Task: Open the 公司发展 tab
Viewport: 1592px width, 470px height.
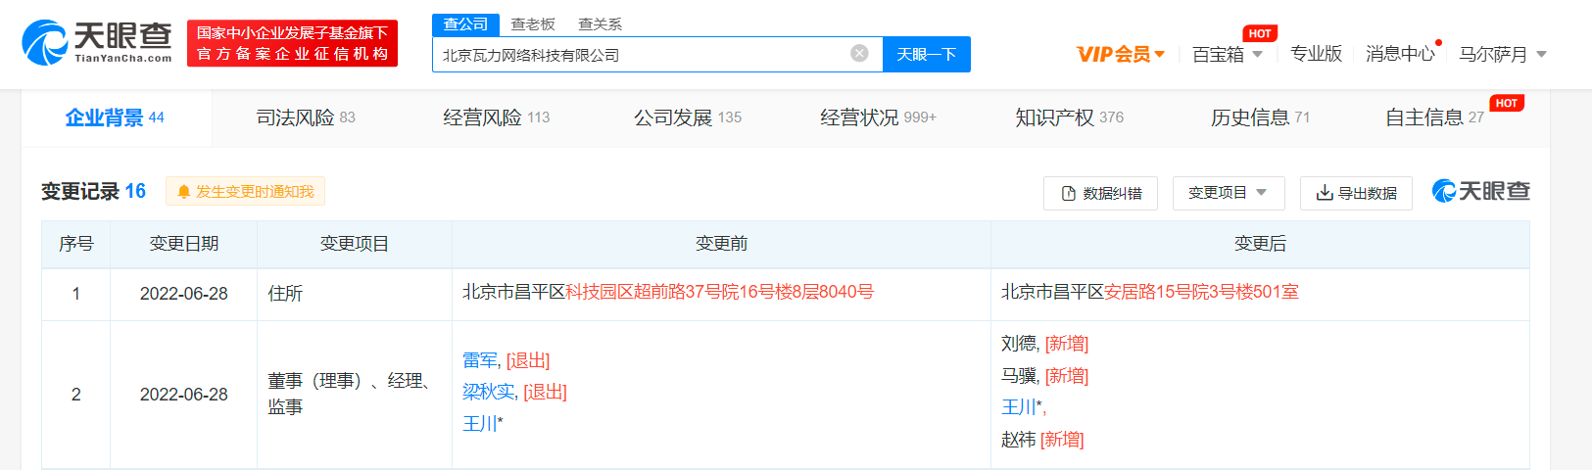Action: coord(688,117)
